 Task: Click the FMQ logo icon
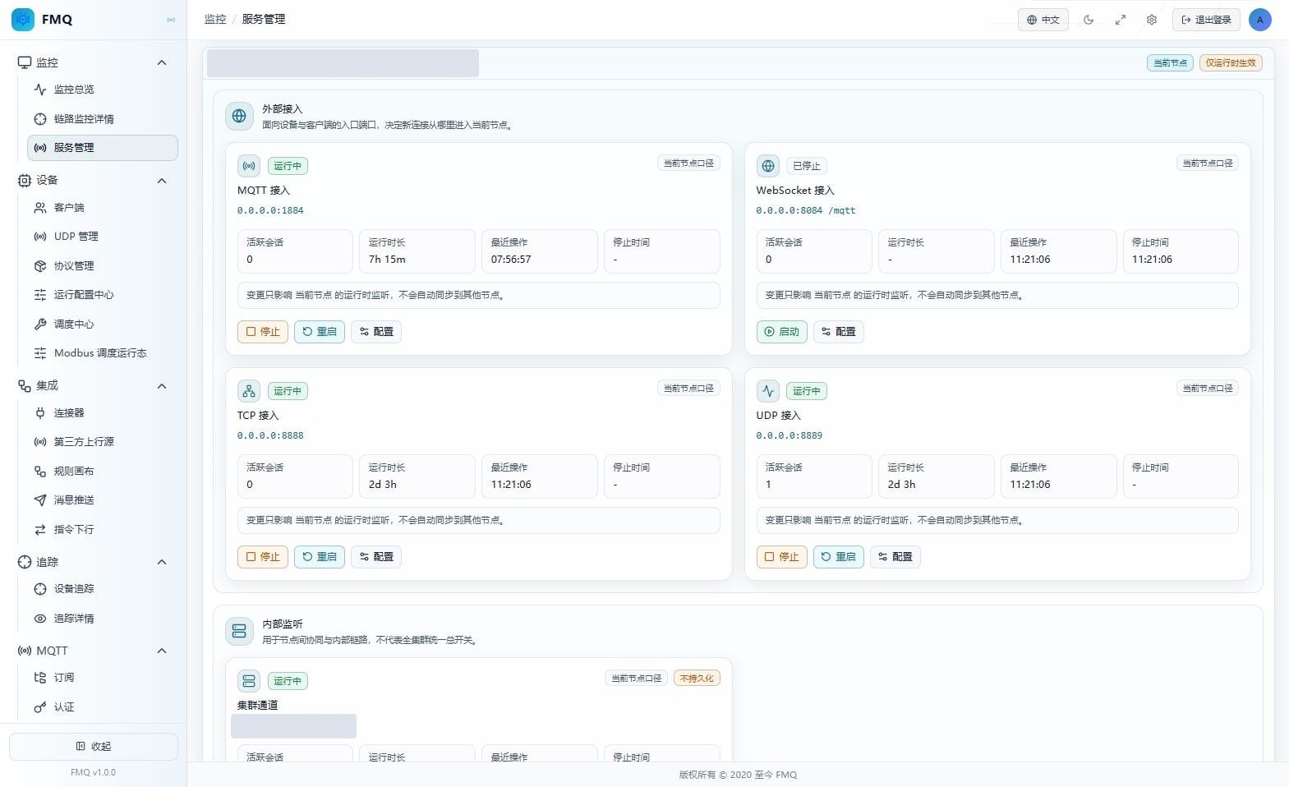coord(23,19)
